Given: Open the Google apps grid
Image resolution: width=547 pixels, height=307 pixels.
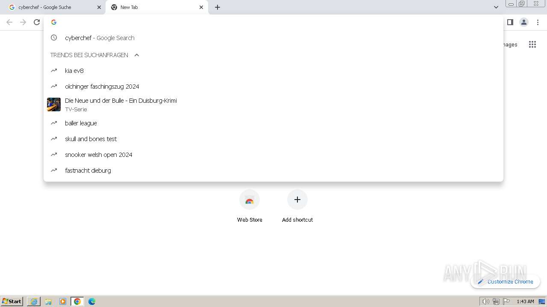Looking at the screenshot, I should 532,44.
